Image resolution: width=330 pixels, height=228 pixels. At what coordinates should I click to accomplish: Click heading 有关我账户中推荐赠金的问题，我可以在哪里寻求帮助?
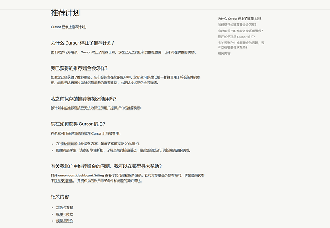pos(106,166)
